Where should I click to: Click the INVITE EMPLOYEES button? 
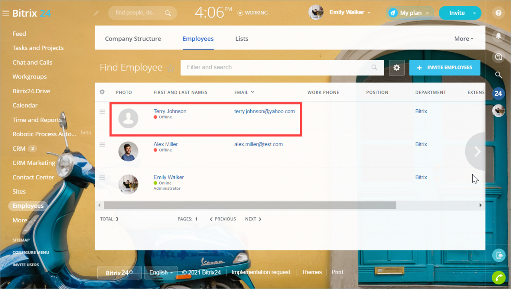(x=445, y=68)
